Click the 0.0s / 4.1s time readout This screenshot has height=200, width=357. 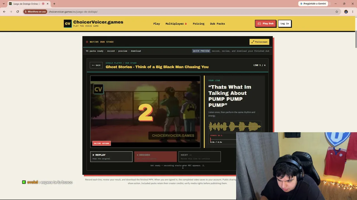point(216,142)
